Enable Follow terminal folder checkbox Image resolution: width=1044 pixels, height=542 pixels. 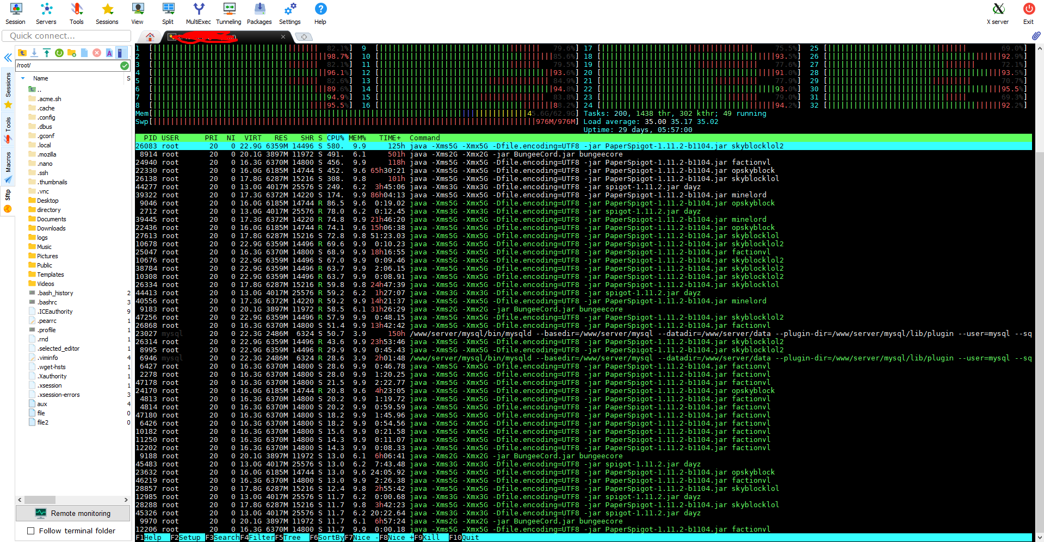(x=31, y=531)
